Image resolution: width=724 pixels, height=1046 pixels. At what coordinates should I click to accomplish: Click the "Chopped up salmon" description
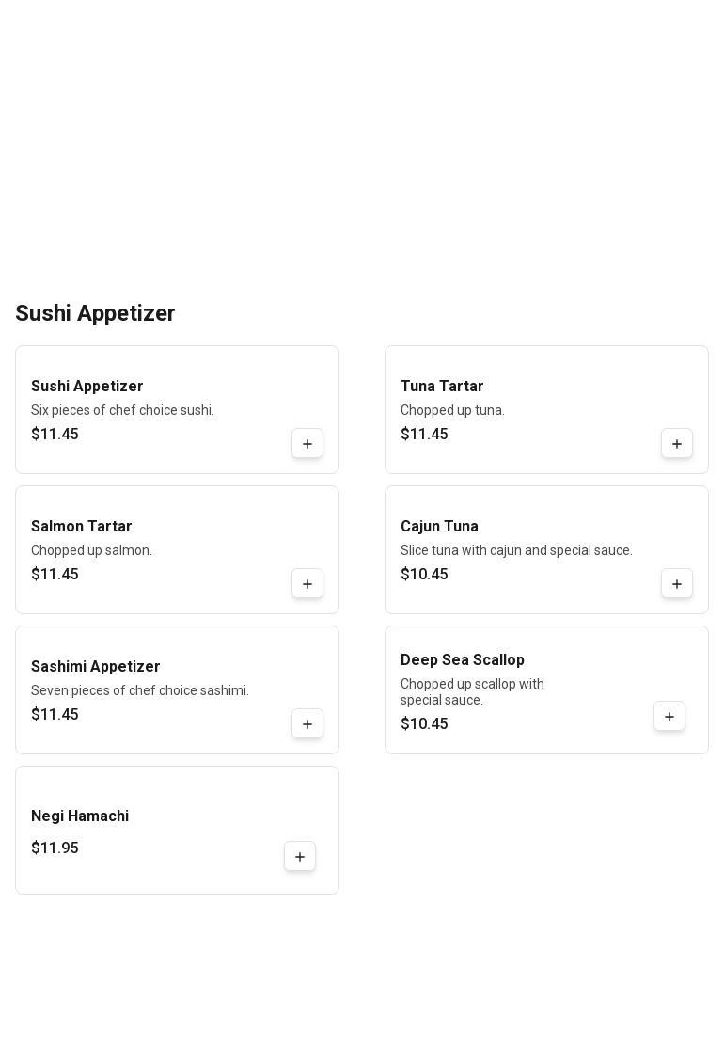(91, 550)
